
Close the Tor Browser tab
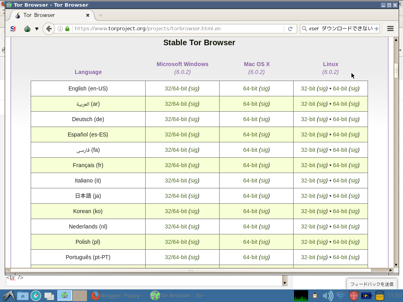[88, 15]
